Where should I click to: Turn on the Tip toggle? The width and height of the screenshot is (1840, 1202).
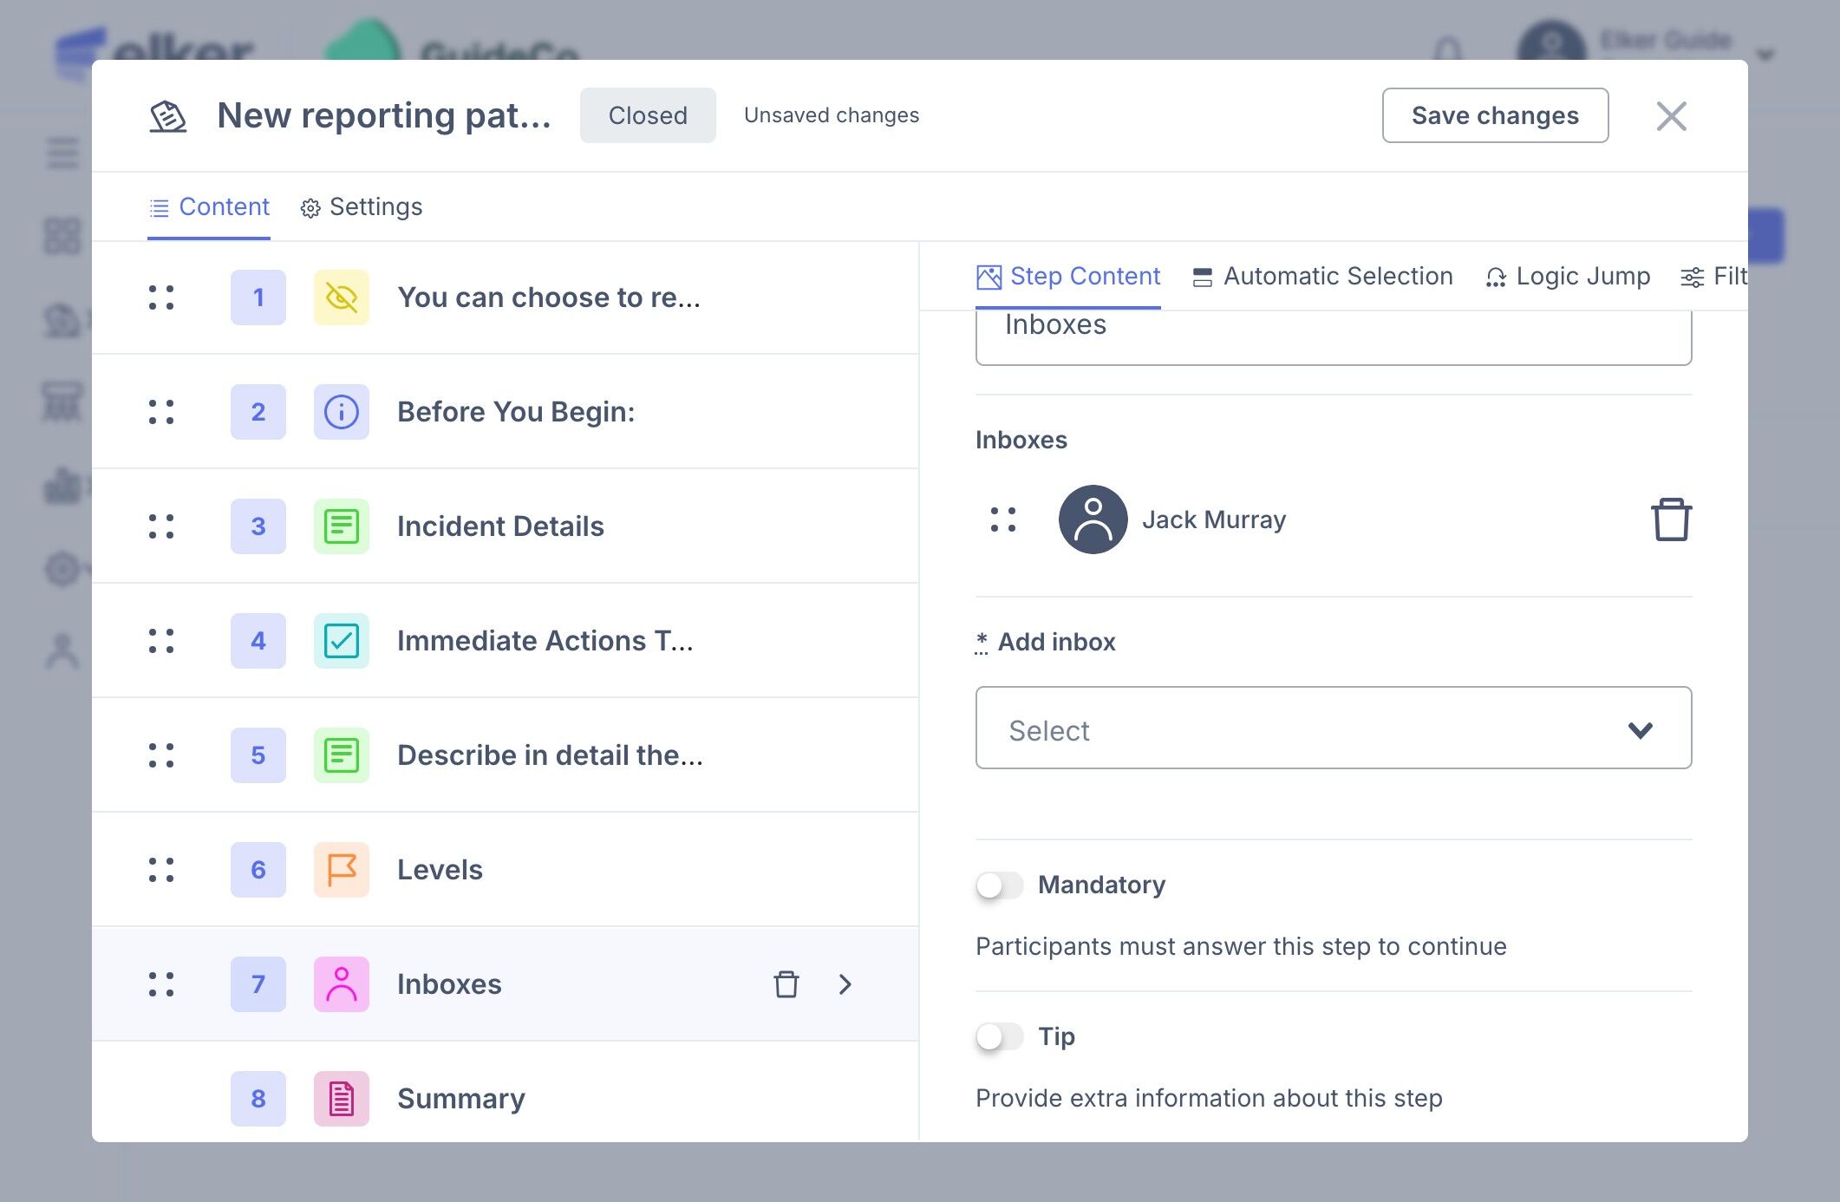pos(999,1036)
